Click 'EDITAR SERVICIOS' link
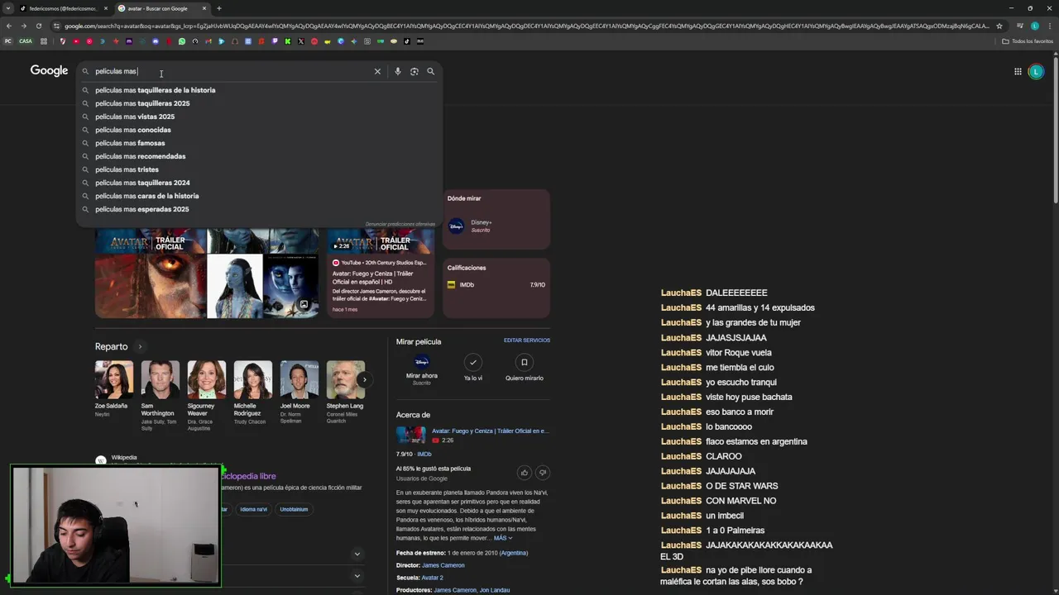Screen dimensions: 1059x595 [x=527, y=340]
